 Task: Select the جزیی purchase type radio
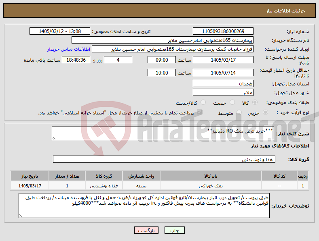point(265,112)
